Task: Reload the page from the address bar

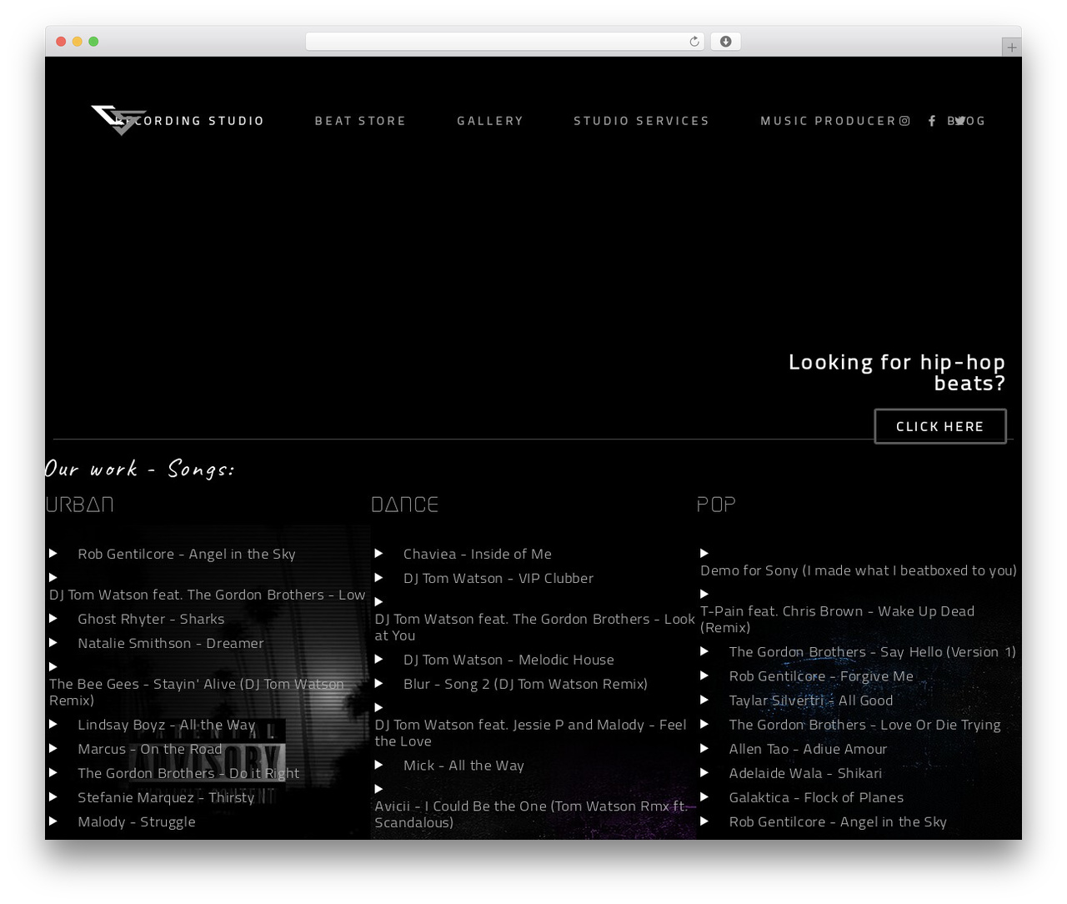Action: [x=694, y=42]
